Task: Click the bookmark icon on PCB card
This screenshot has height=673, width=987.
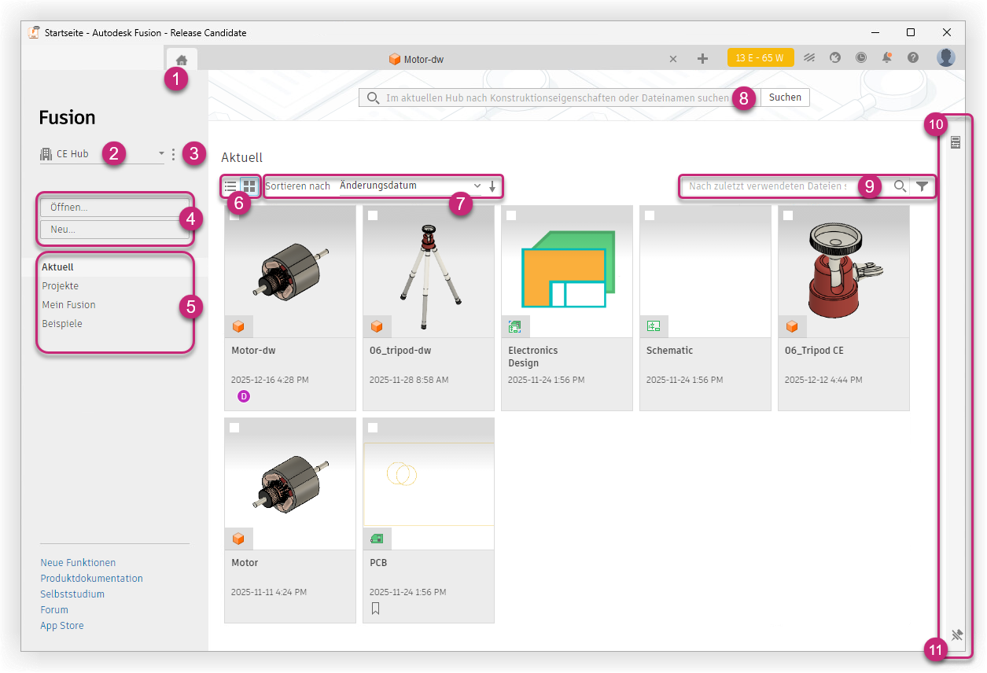Action: [375, 609]
